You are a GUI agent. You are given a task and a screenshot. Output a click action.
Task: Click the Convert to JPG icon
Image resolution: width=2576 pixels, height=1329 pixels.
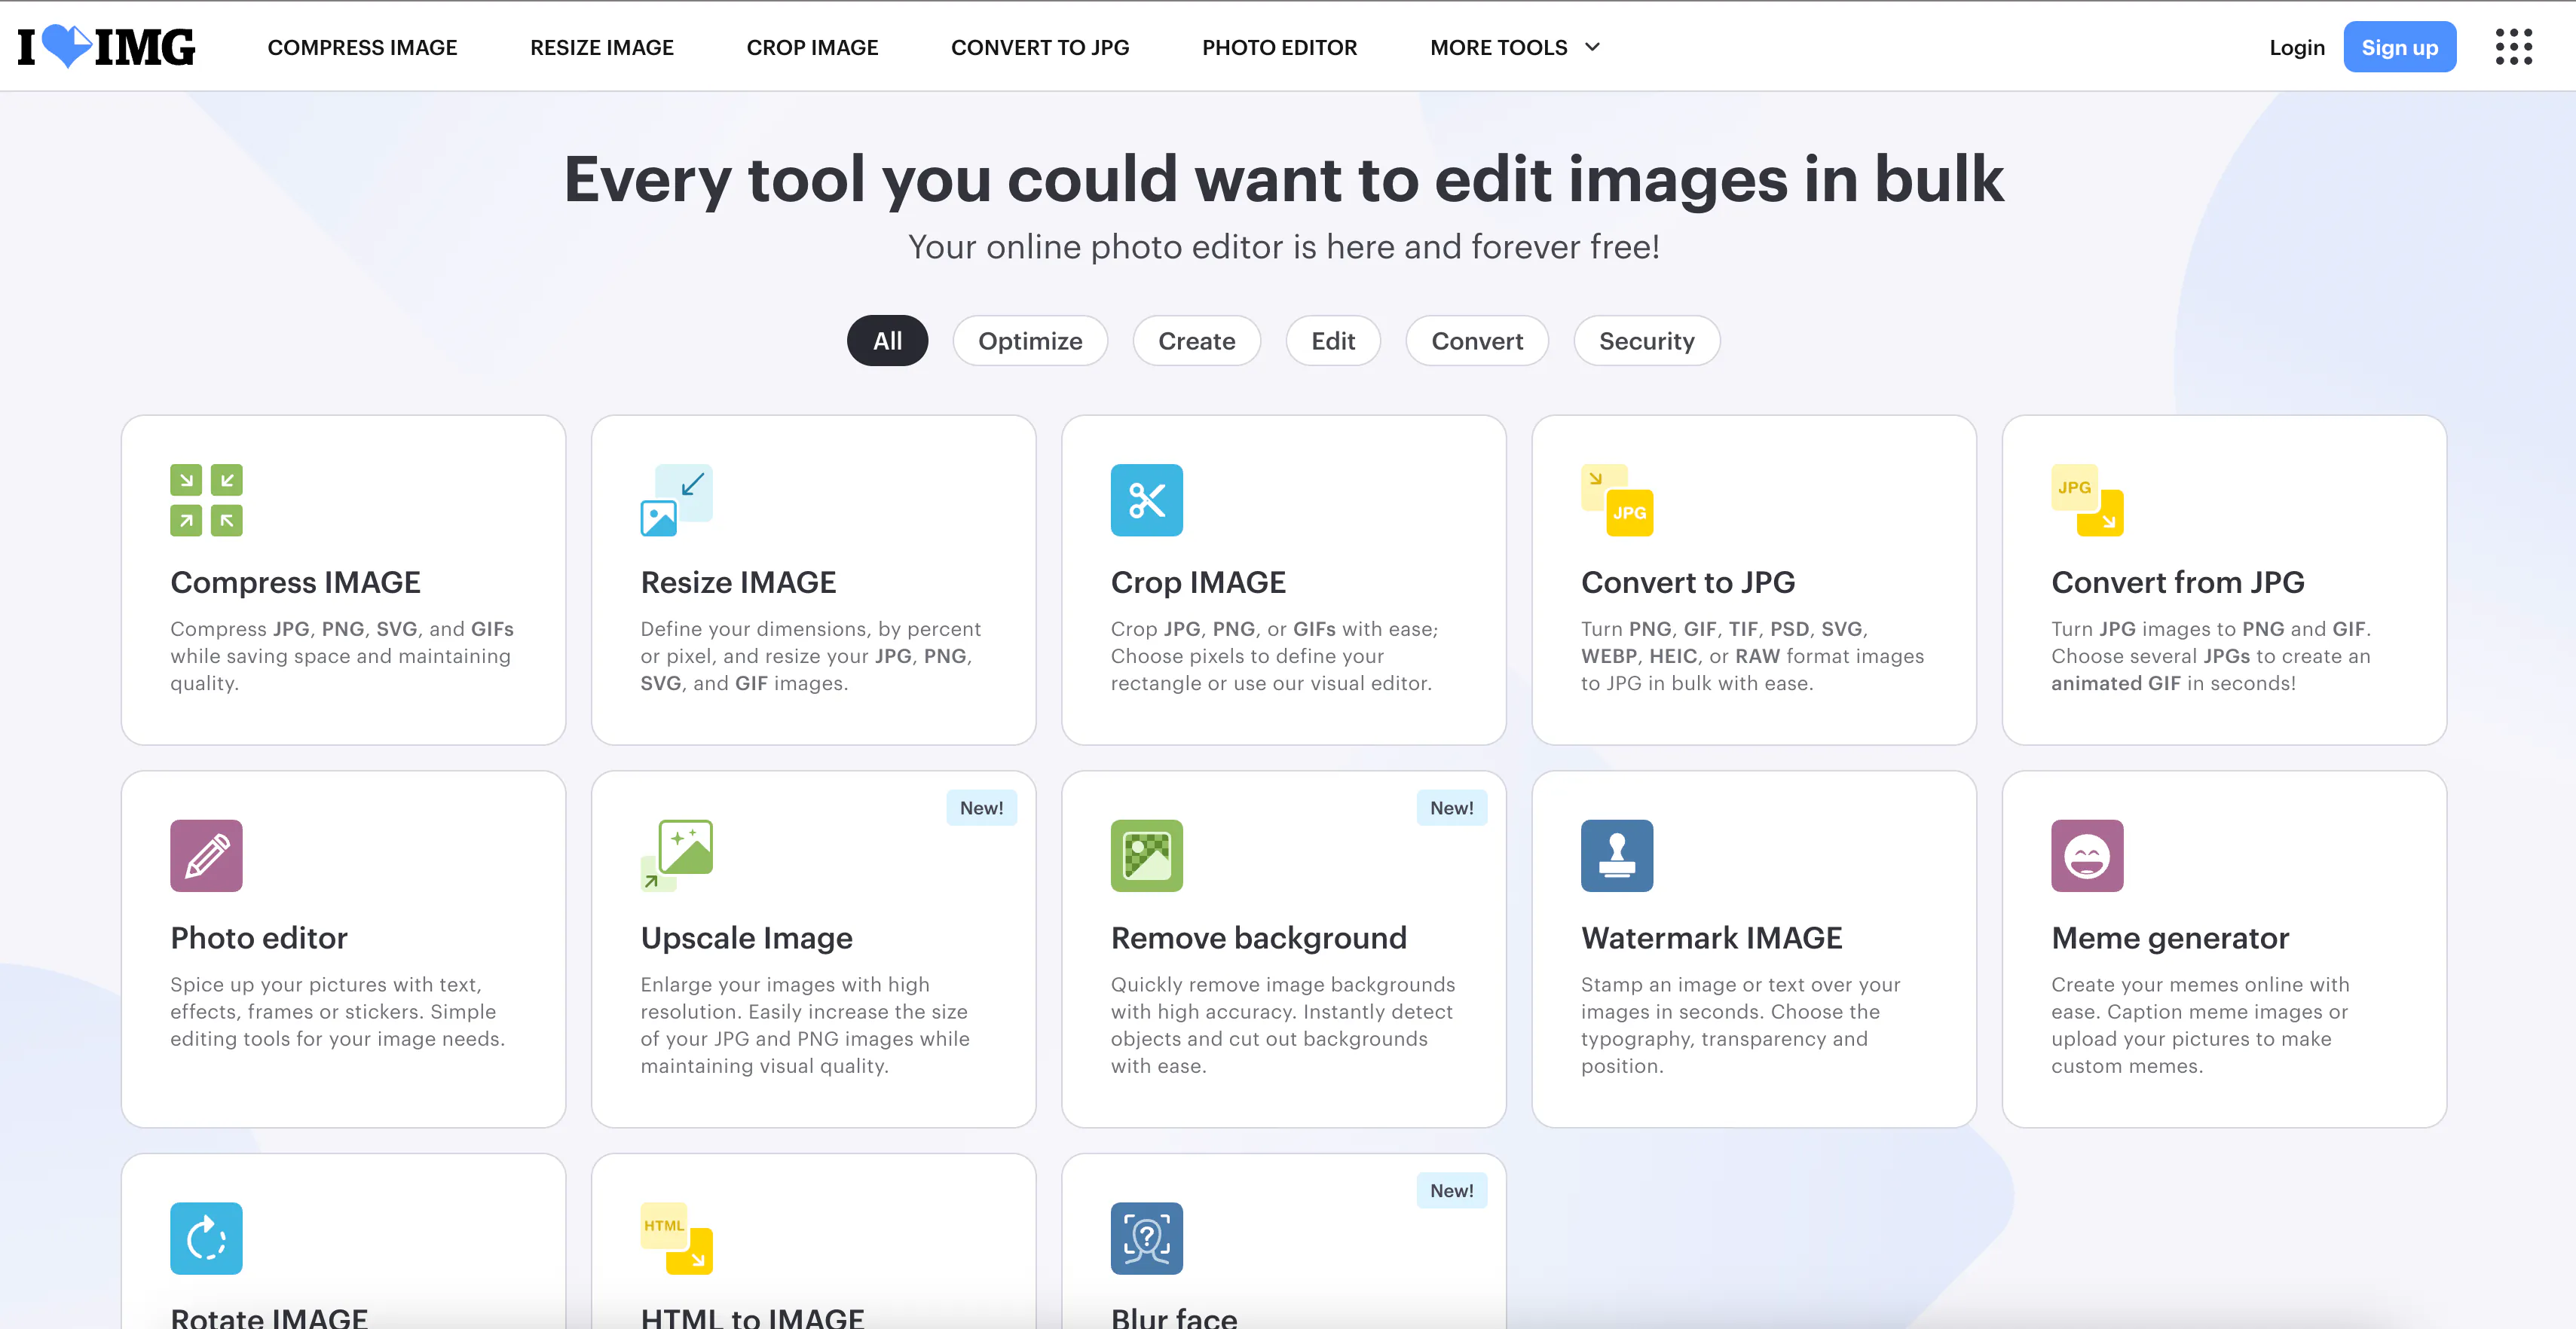point(1617,500)
